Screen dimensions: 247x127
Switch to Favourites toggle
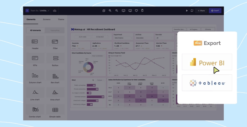coord(55,30)
